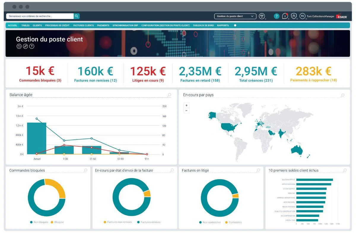This screenshot has width=356, height=237.
Task: Toggle Factures non remises legend item
Action: pos(118,222)
